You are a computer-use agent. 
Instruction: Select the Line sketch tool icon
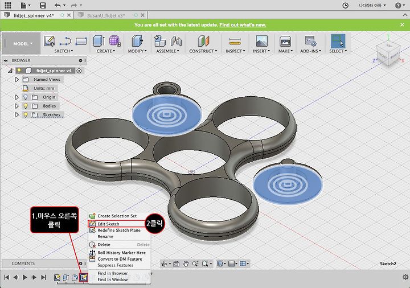point(65,42)
